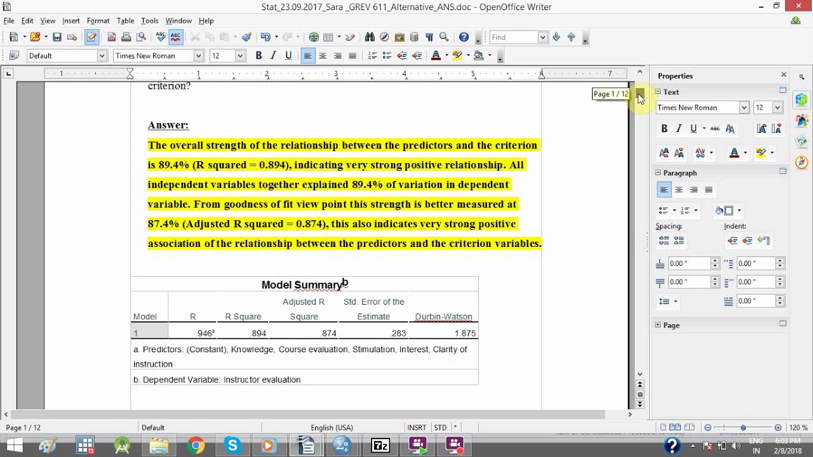813x457 pixels.
Task: Click the Font Color red A button
Action: click(436, 56)
